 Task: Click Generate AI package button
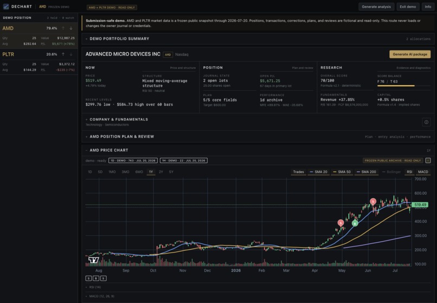point(410,54)
